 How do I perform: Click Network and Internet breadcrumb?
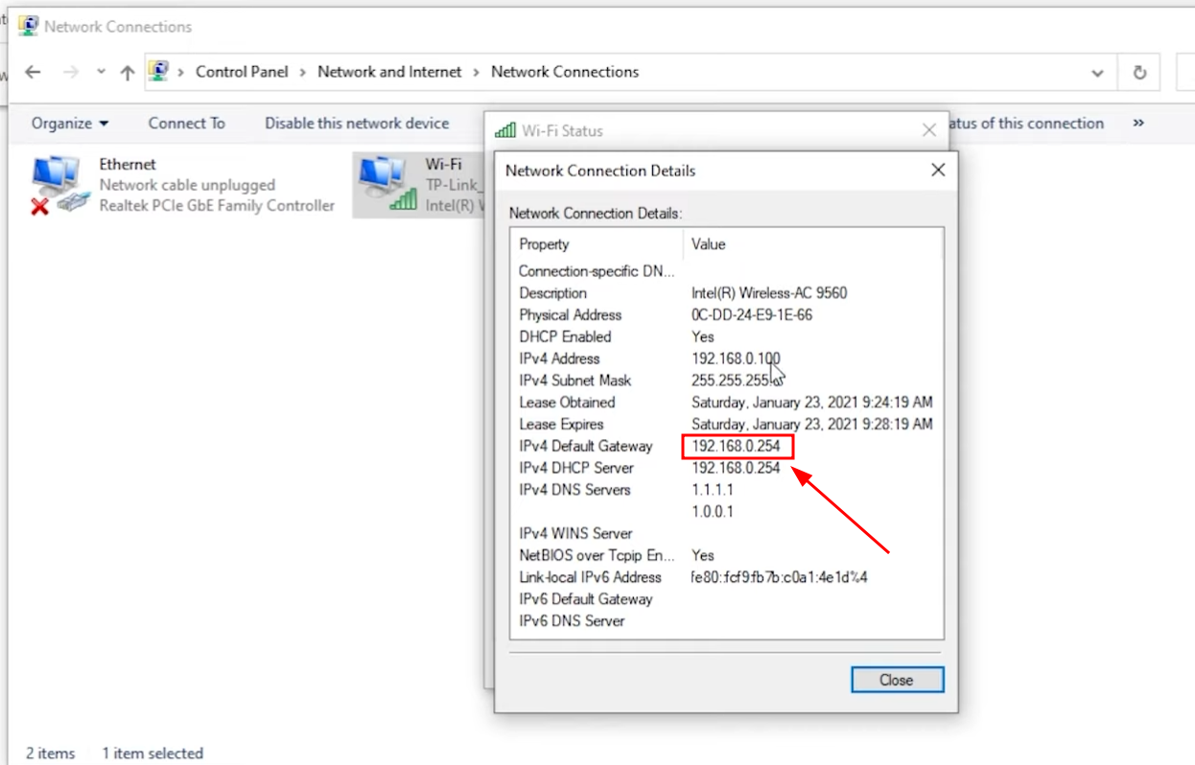389,72
